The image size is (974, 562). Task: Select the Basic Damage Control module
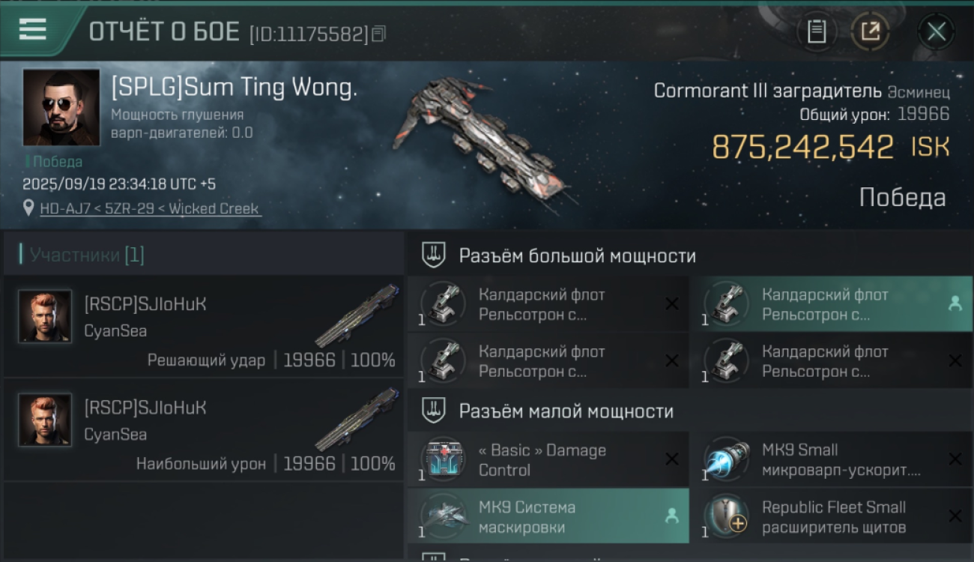[x=548, y=459]
